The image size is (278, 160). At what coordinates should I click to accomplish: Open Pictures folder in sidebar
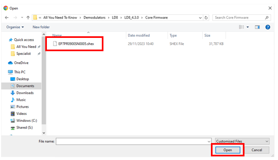(22, 107)
